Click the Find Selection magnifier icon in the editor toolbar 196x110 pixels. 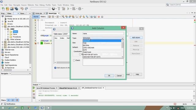coord(63,17)
